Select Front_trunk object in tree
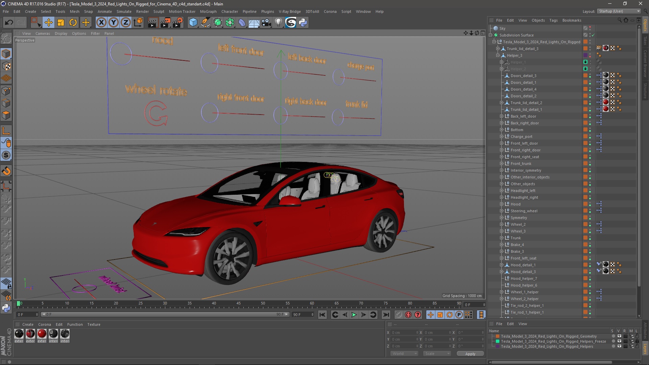 (521, 164)
